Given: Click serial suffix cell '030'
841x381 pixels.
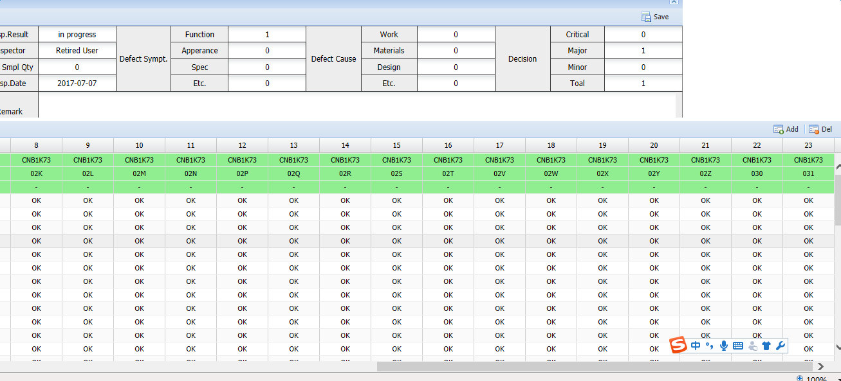Looking at the screenshot, I should pyautogui.click(x=757, y=173).
